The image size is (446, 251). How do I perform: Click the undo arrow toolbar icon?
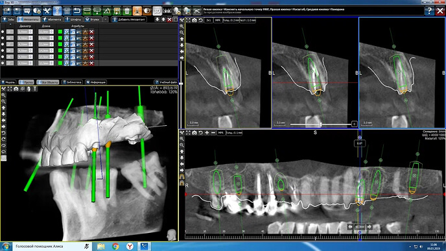(76, 11)
